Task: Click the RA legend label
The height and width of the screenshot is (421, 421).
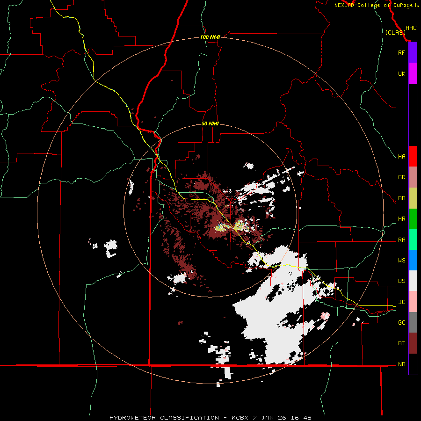Action: (x=401, y=240)
